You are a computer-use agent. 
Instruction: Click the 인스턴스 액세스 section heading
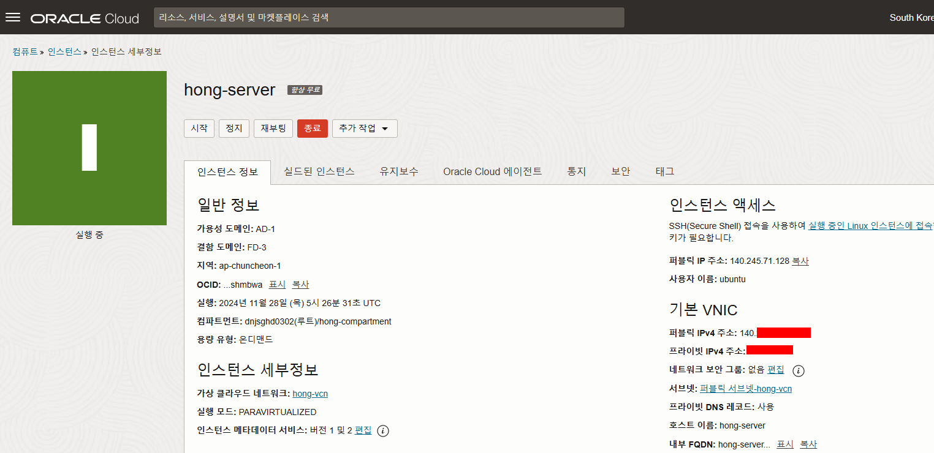pos(723,205)
